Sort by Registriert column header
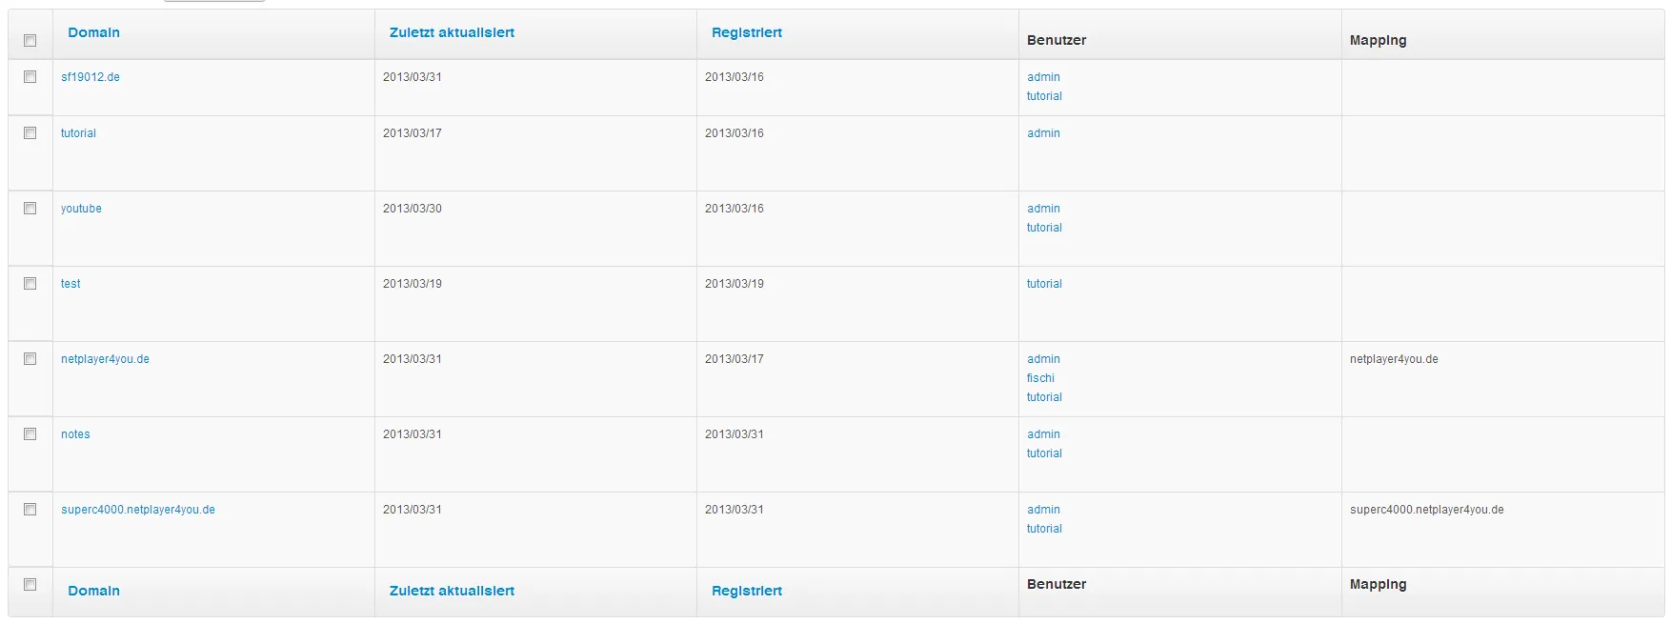The image size is (1671, 624). click(747, 32)
